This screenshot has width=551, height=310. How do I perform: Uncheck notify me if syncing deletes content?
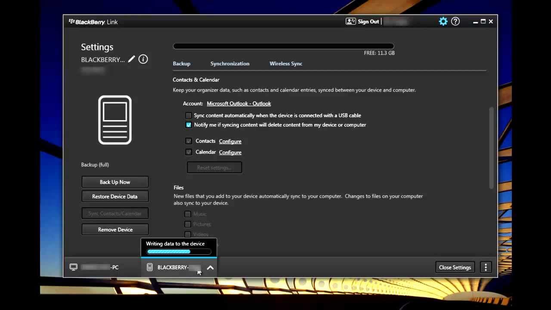pyautogui.click(x=189, y=125)
